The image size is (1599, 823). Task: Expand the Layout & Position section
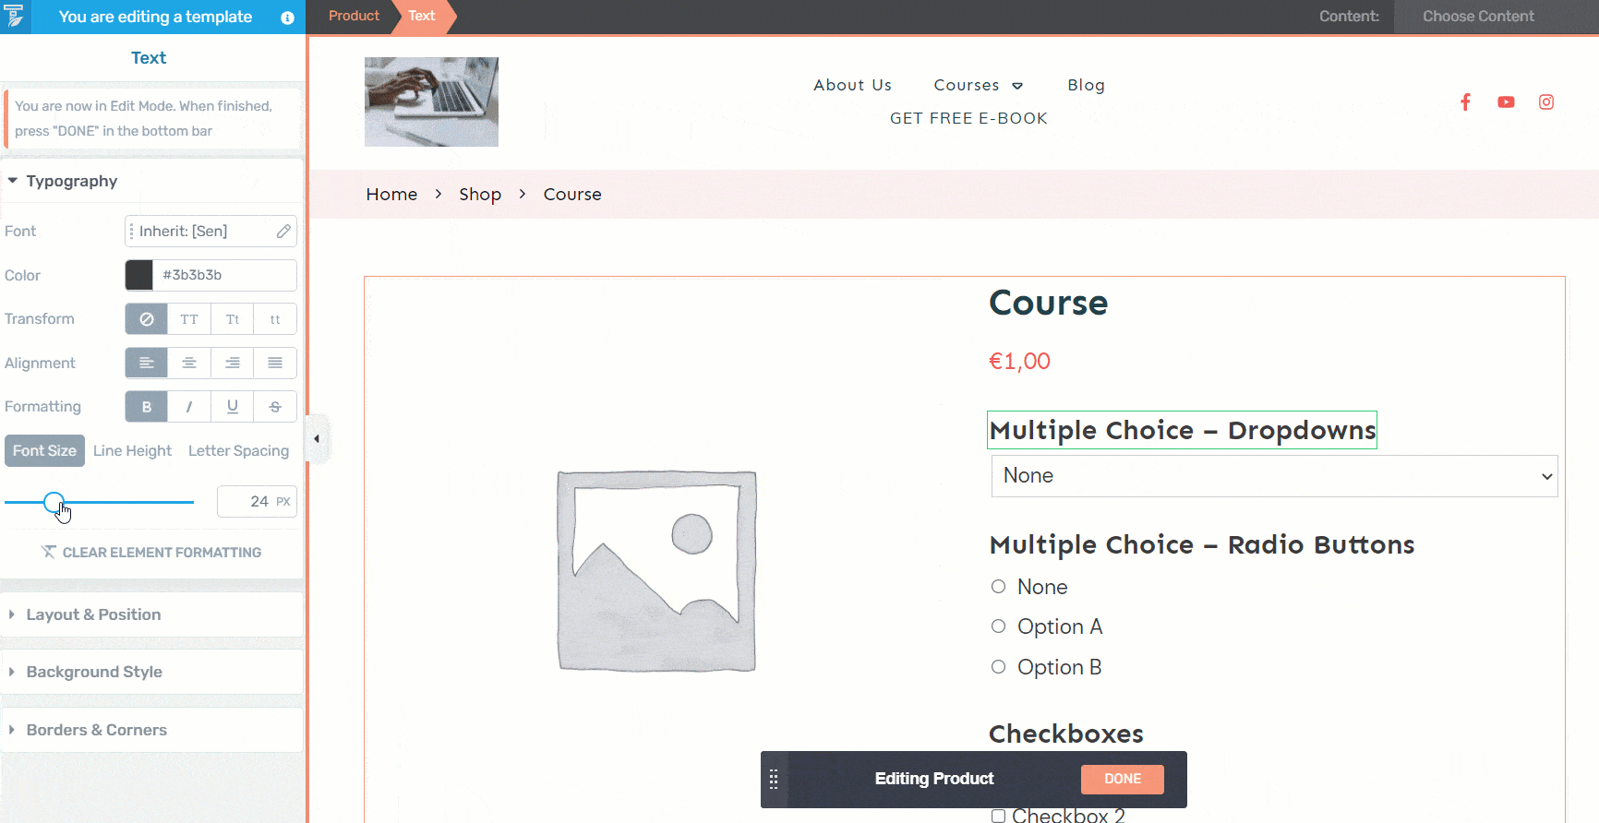coord(93,615)
